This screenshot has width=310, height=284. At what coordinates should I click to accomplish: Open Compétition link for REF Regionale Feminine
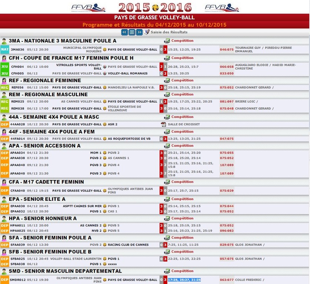point(182,80)
